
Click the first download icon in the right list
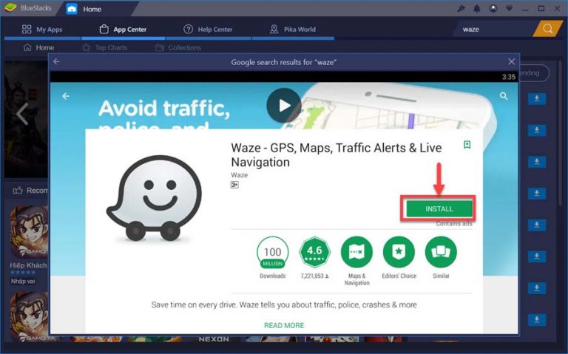[537, 99]
